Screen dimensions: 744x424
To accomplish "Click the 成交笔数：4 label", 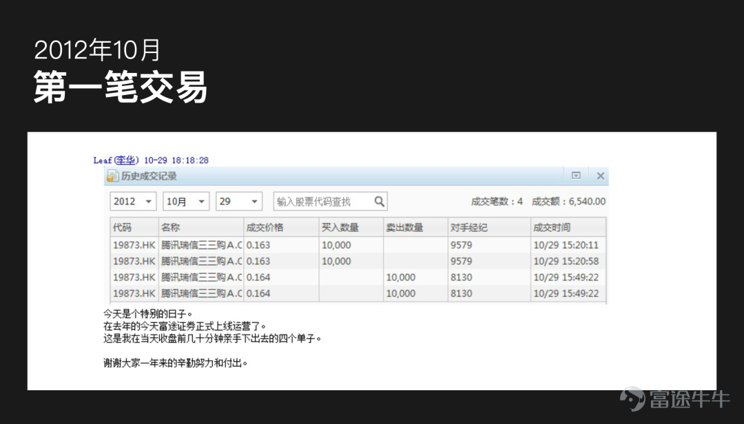I will pos(497,202).
